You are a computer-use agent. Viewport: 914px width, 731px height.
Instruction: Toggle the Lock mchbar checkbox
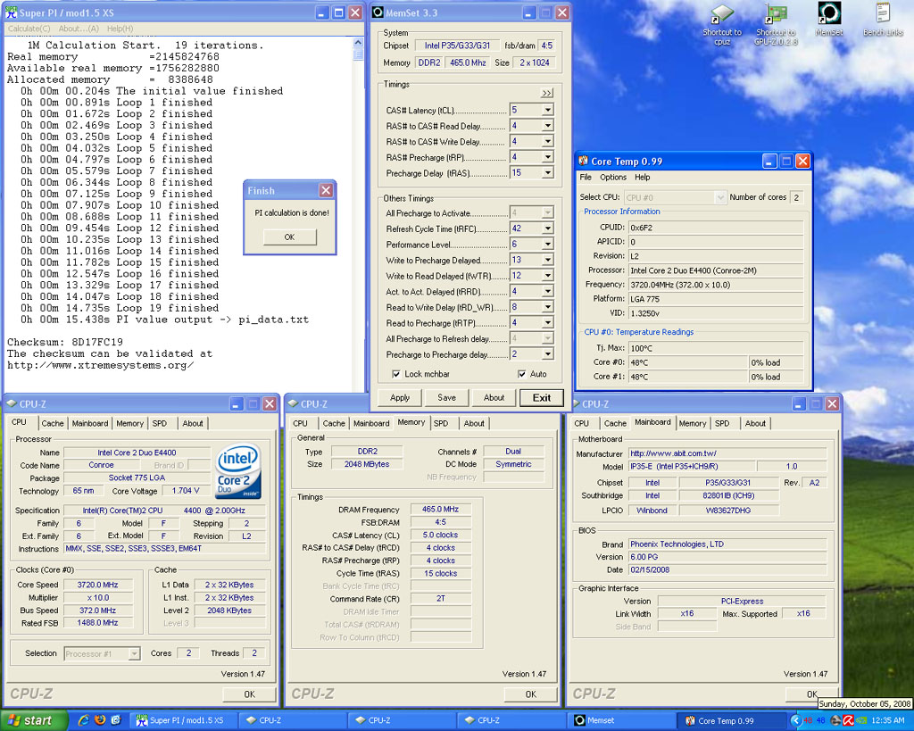pos(396,374)
